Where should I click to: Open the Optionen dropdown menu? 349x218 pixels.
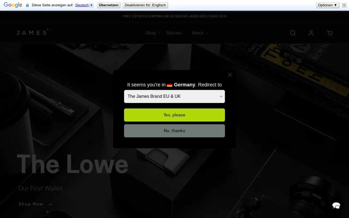coord(327,5)
